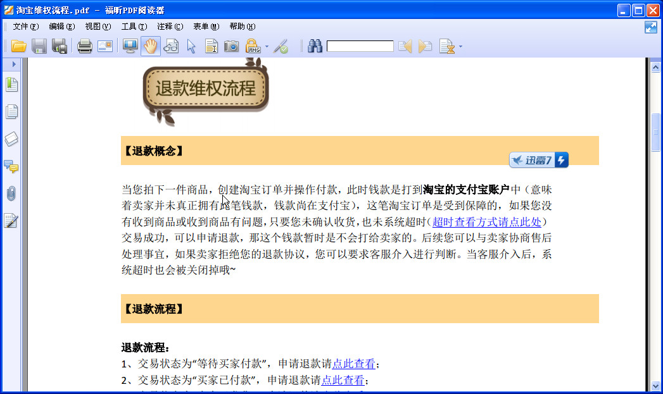The image size is (663, 394).
Task: Open the Attachments paperclip panel
Action: tap(11, 194)
